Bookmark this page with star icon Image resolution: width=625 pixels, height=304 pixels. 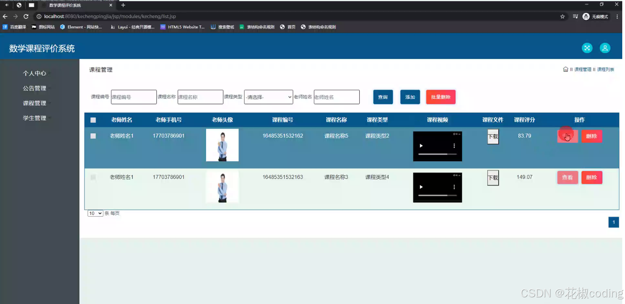click(563, 16)
